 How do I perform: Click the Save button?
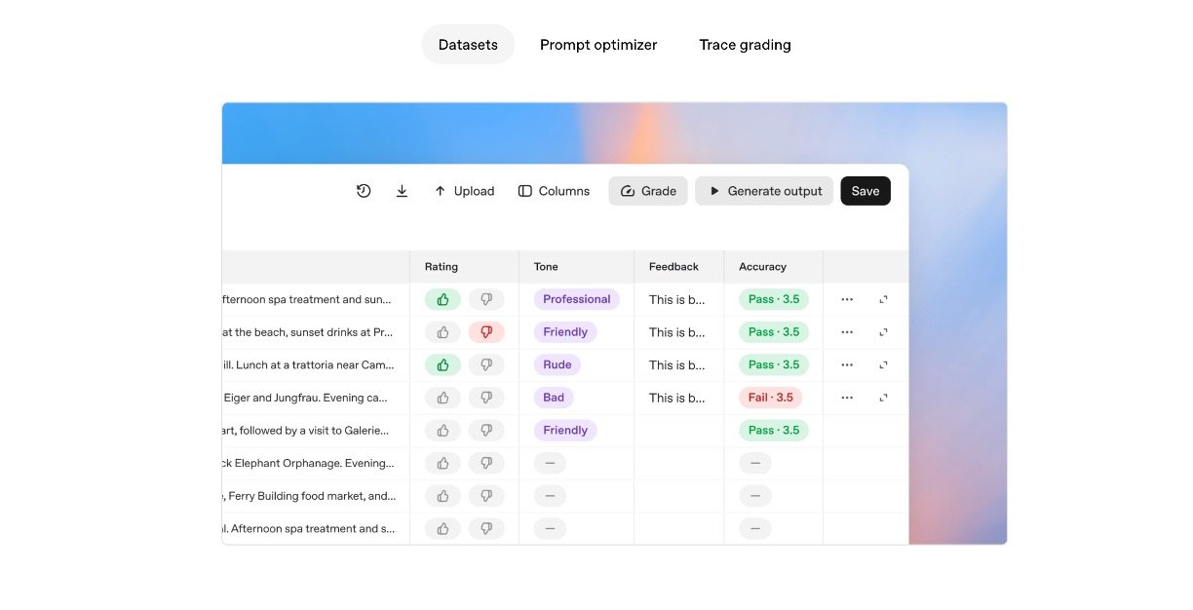pos(865,191)
